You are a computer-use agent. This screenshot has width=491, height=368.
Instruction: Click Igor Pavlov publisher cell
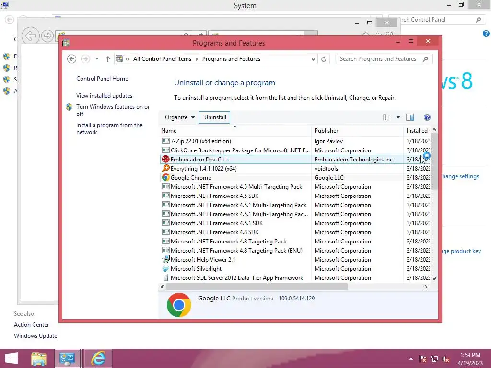(x=328, y=141)
